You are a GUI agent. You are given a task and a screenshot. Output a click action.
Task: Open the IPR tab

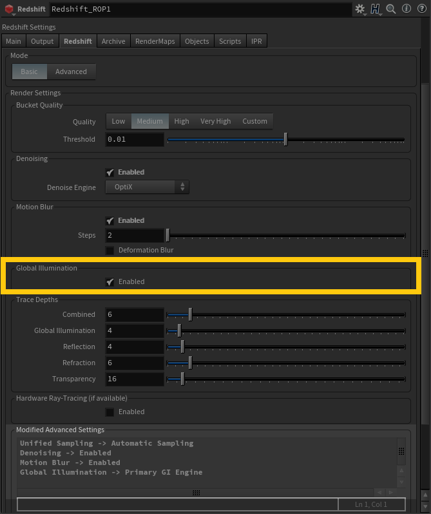pos(256,41)
